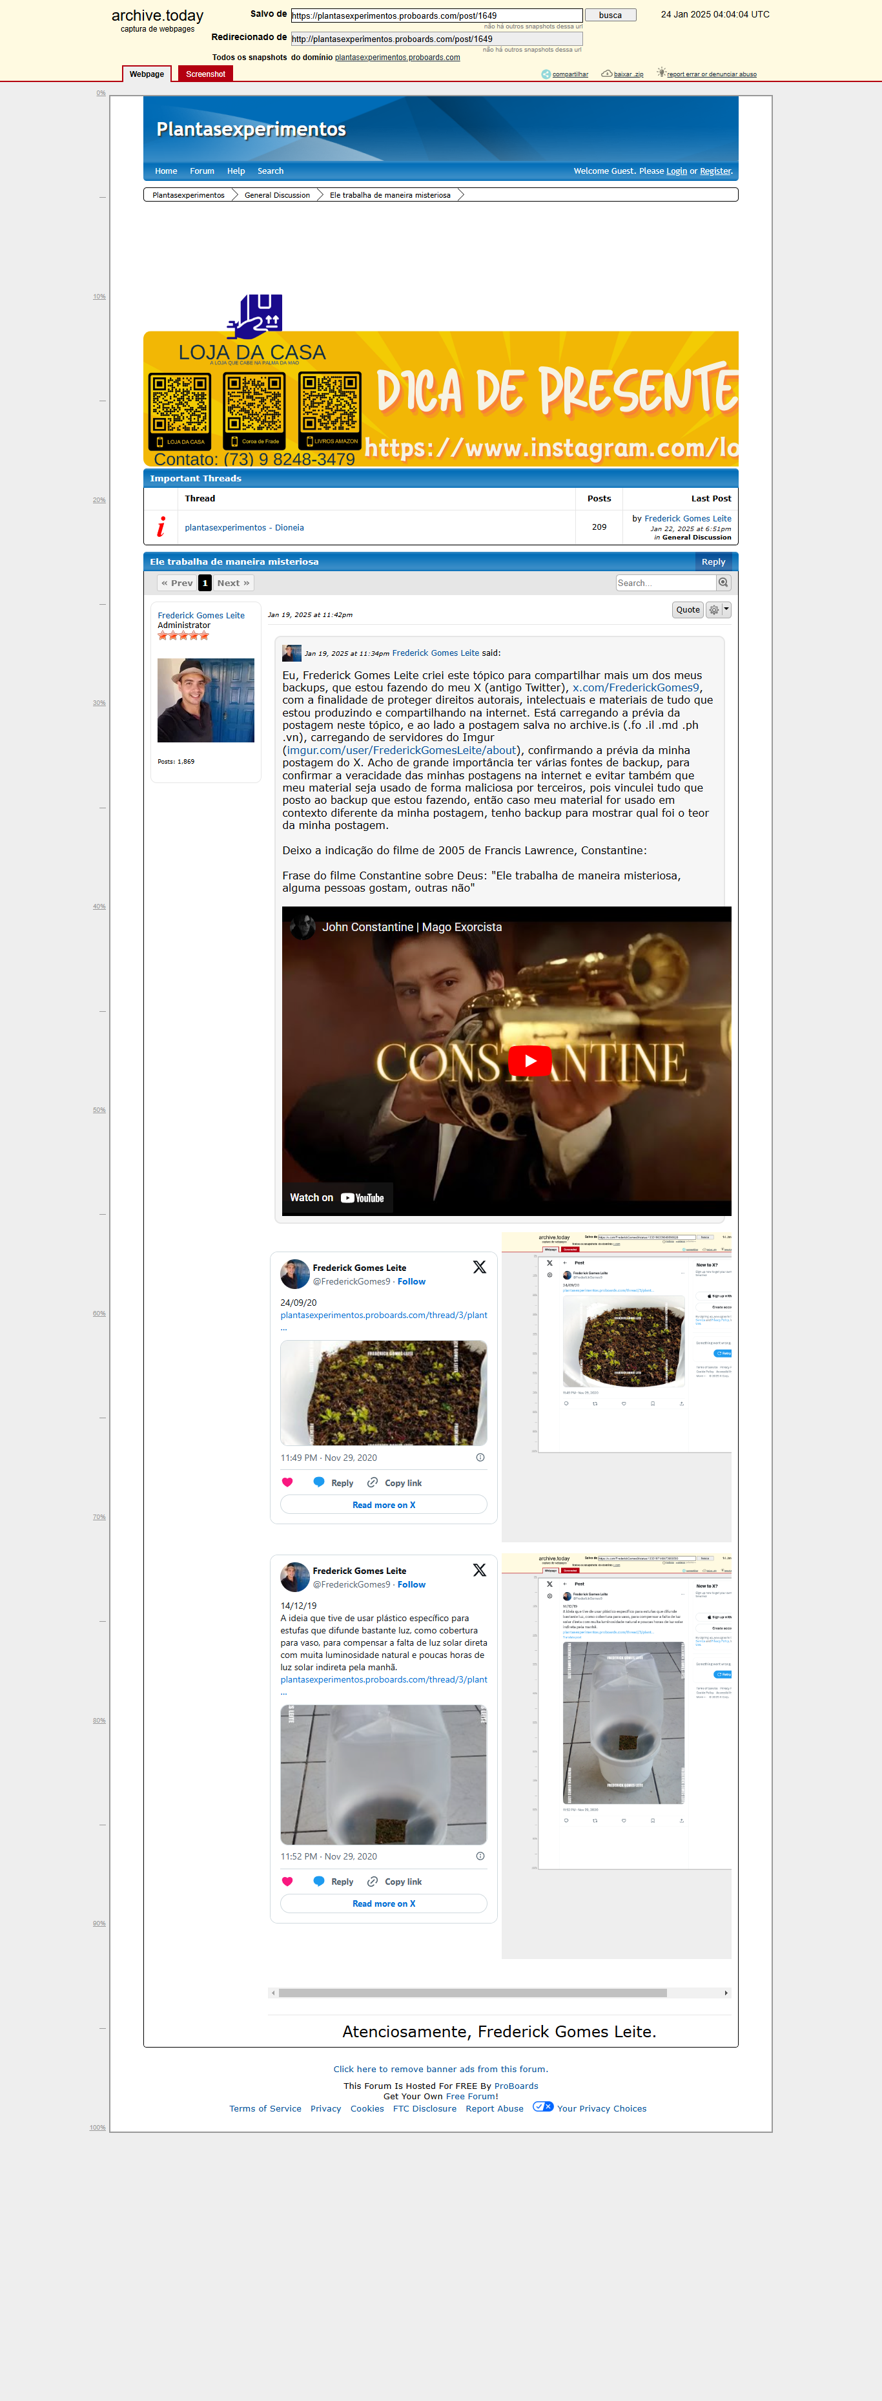Play the Constantine YouTube video

(x=530, y=1061)
